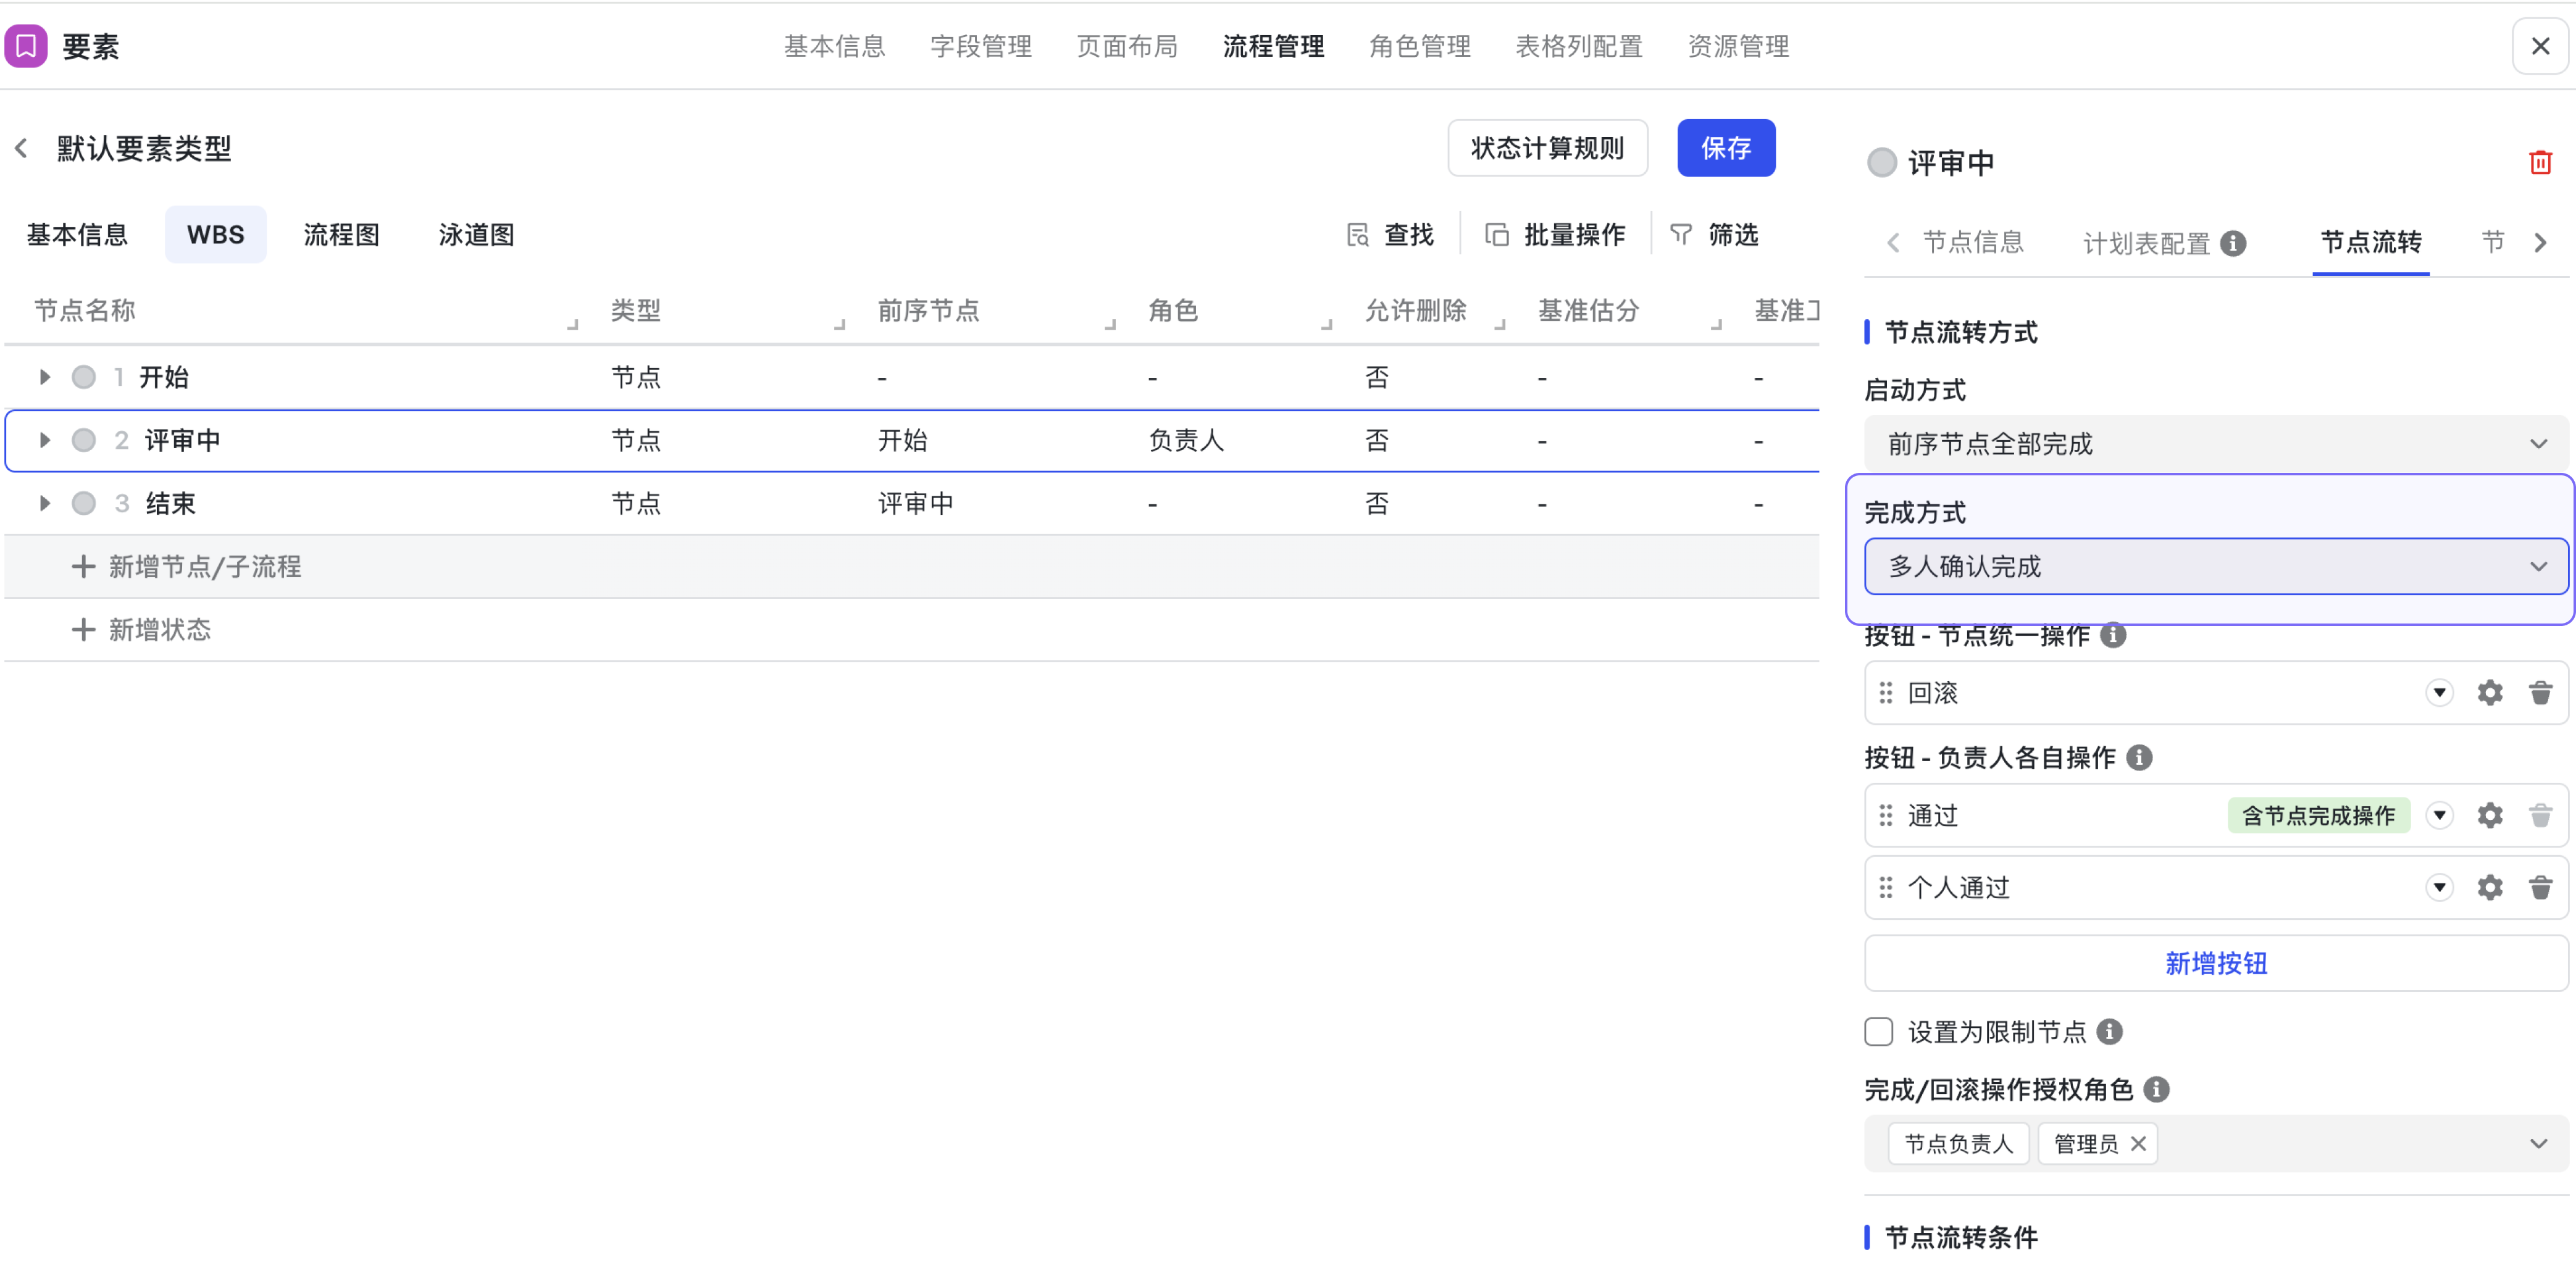Click the 前序节点 column header
This screenshot has height=1268, width=2576.
click(928, 311)
